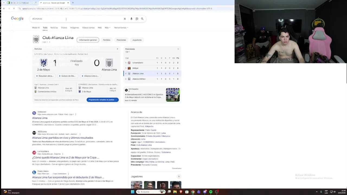The width and height of the screenshot is (347, 195).
Task: Open Microsoft Teams from the taskbar
Action: pos(199,192)
